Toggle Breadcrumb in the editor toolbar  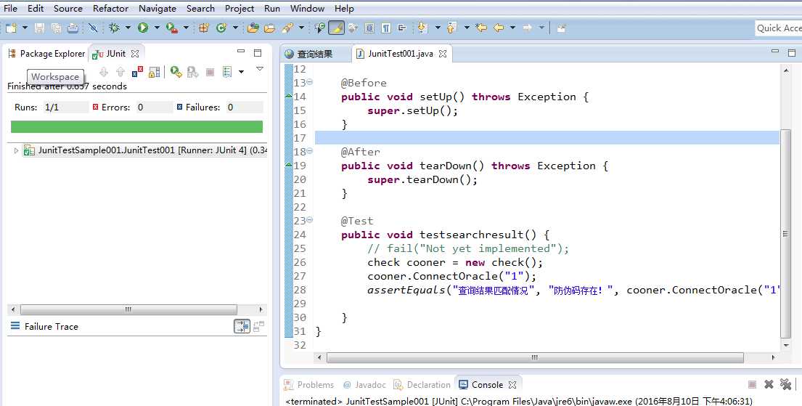point(319,28)
